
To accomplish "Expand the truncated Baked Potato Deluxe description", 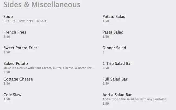I will (x=49, y=68).
